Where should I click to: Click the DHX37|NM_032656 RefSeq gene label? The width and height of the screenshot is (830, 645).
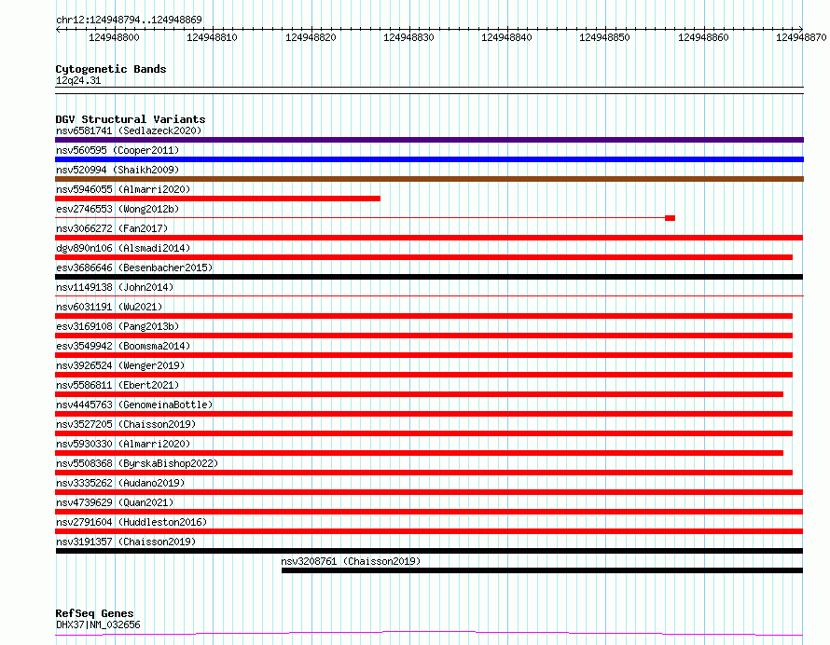[98, 624]
